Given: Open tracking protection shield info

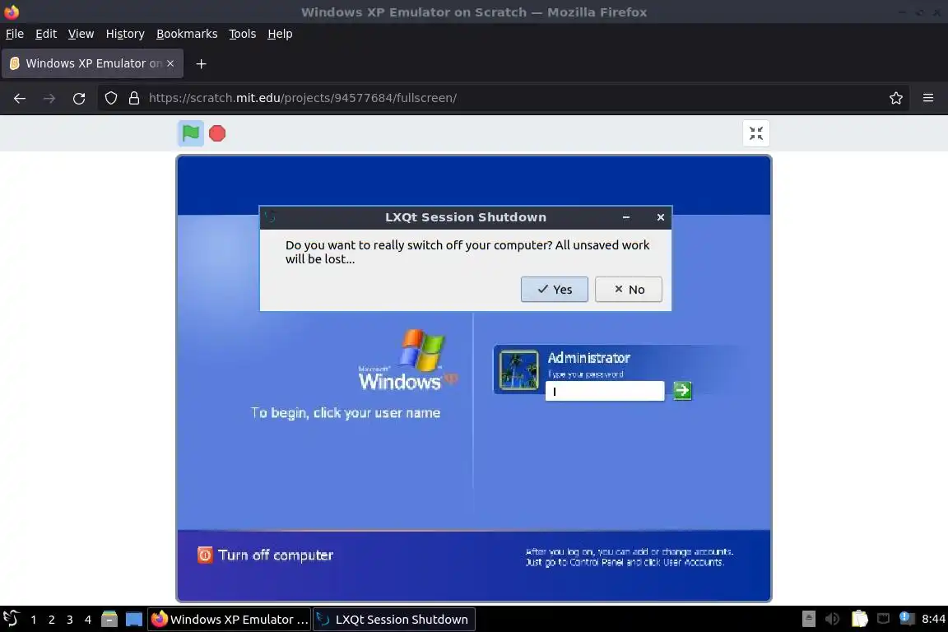Looking at the screenshot, I should tap(111, 98).
